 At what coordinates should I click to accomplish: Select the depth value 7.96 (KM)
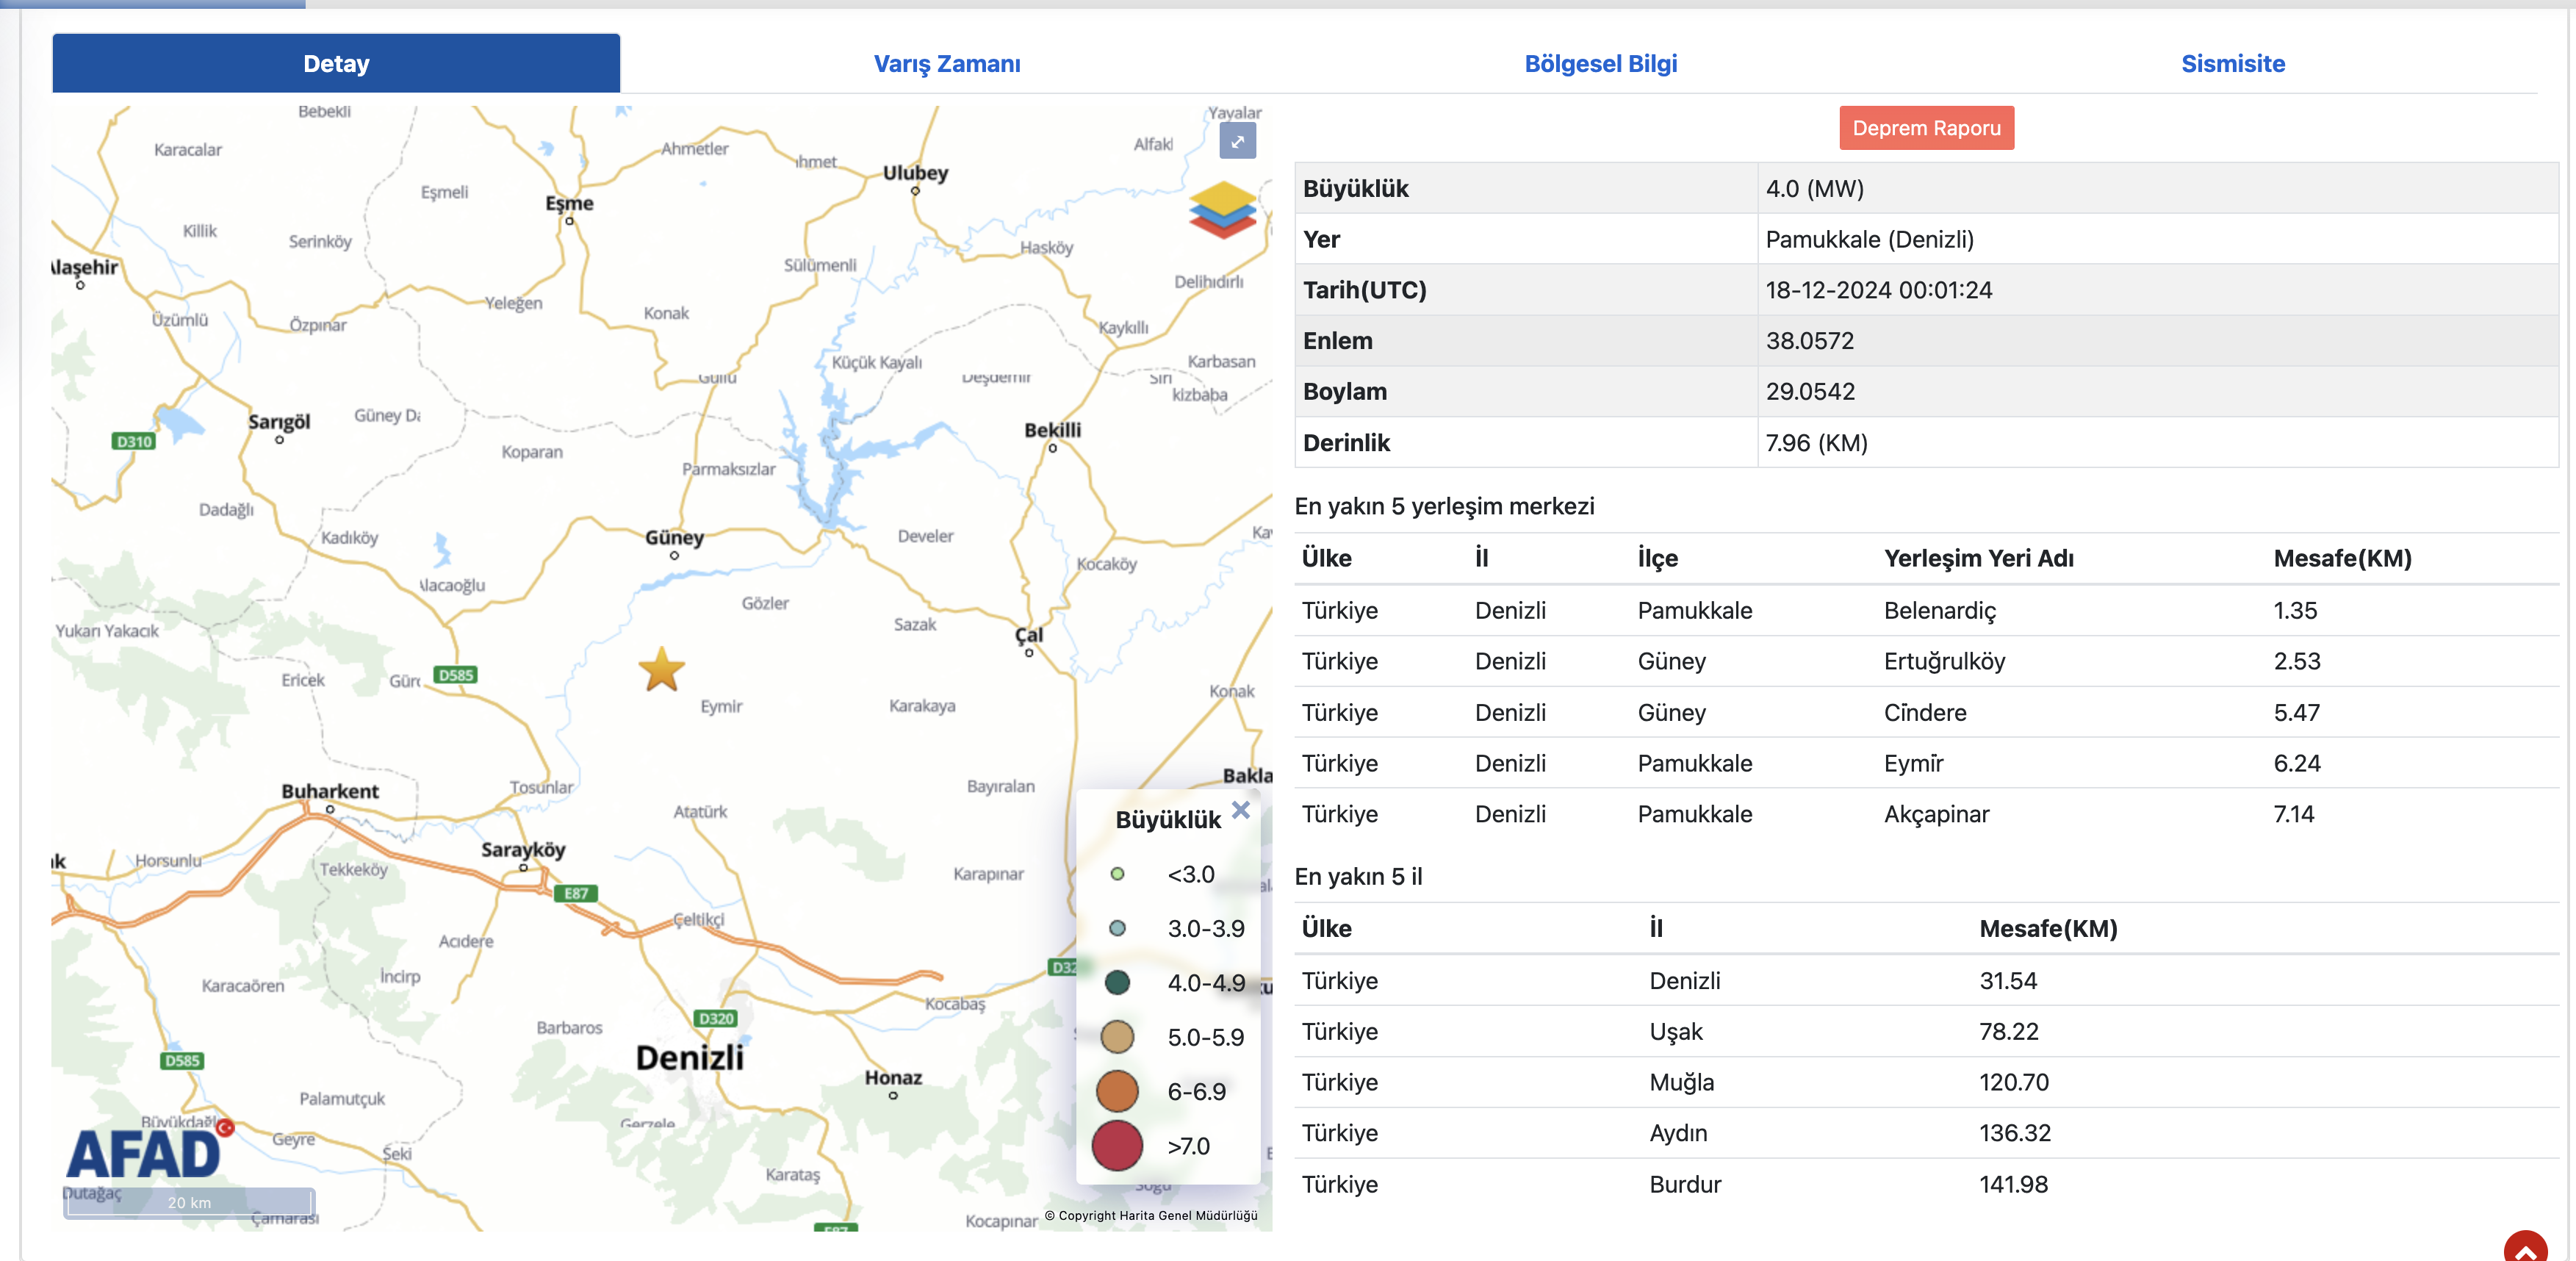pos(1816,443)
